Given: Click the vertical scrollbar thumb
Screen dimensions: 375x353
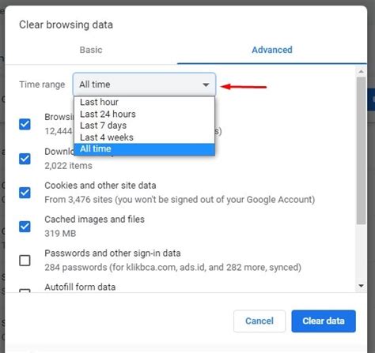Looking at the screenshot, I should click(x=361, y=150).
